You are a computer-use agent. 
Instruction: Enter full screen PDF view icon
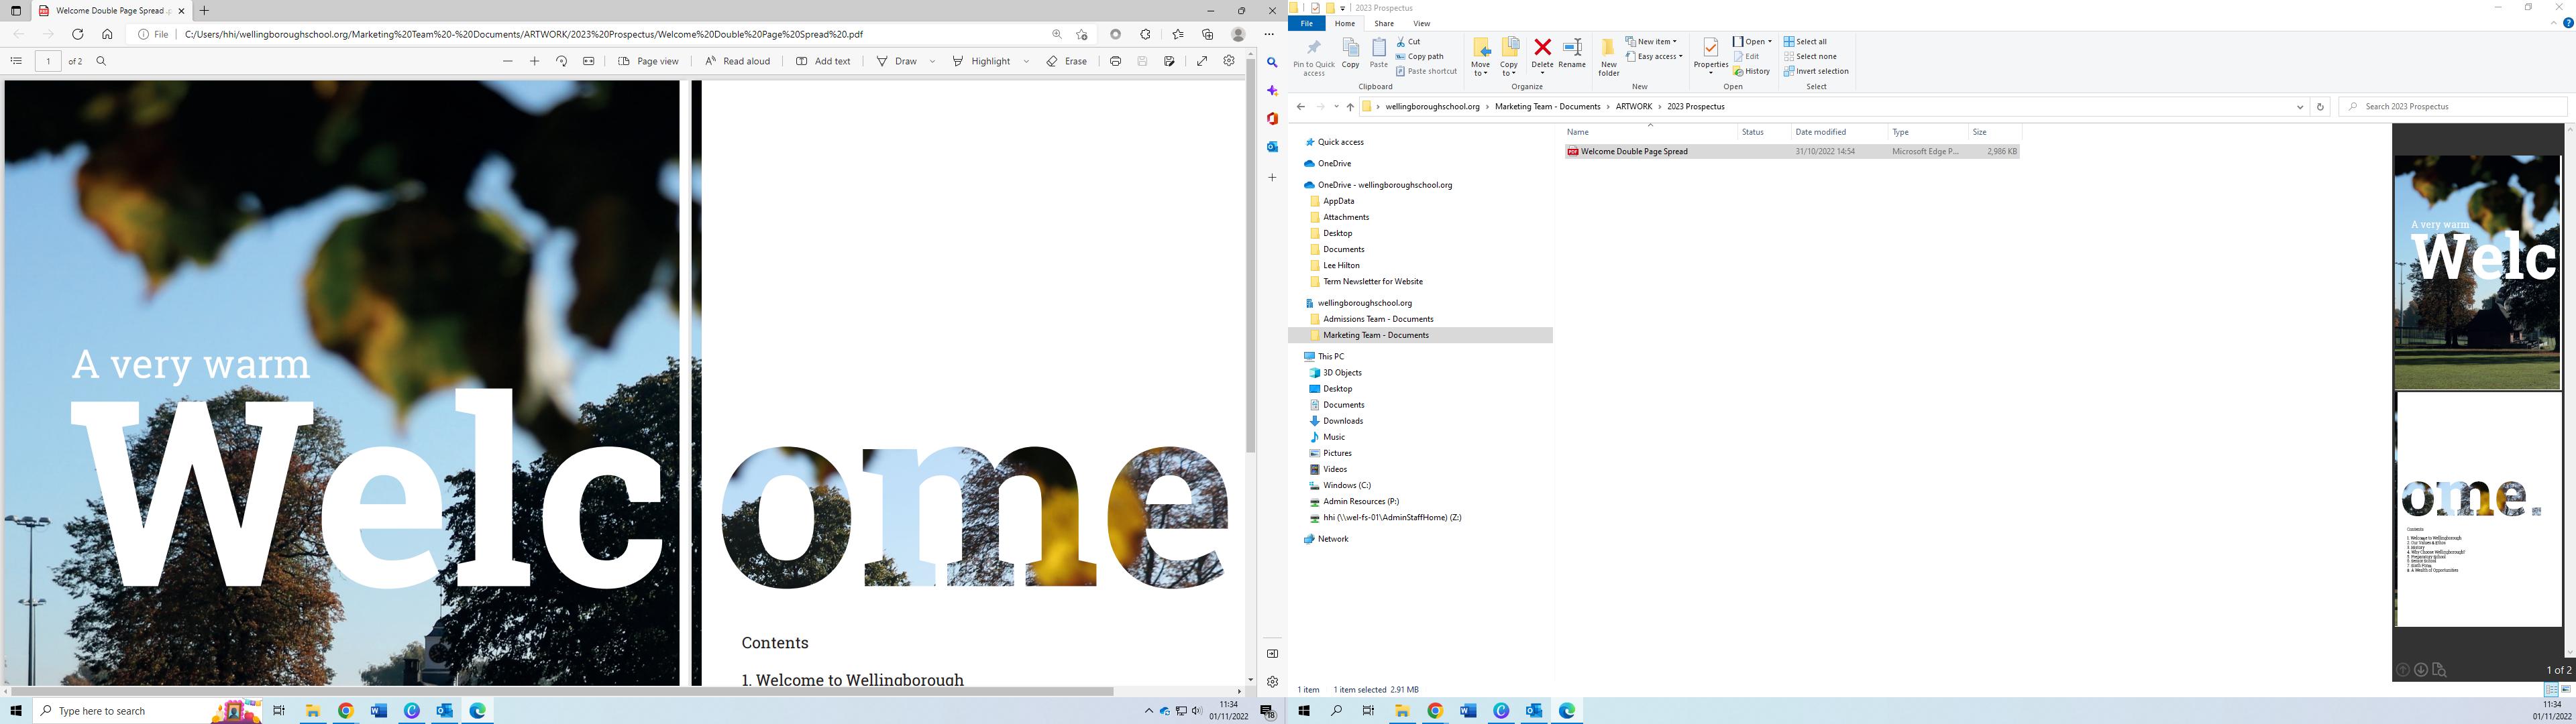1202,61
